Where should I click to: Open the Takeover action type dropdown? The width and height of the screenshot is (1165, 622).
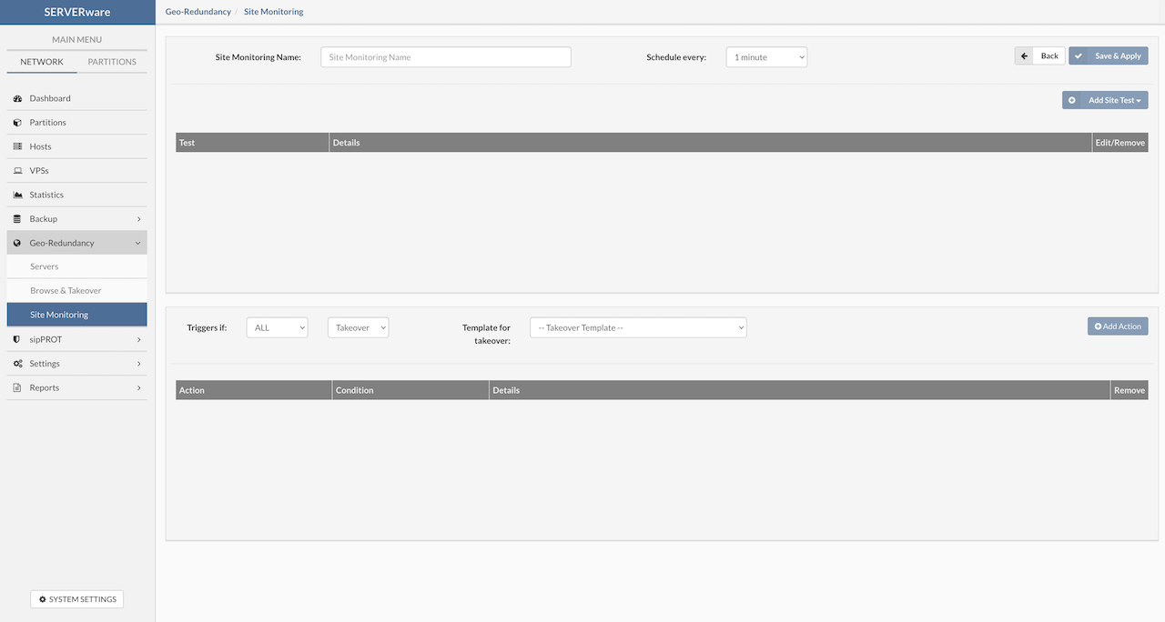click(x=358, y=327)
